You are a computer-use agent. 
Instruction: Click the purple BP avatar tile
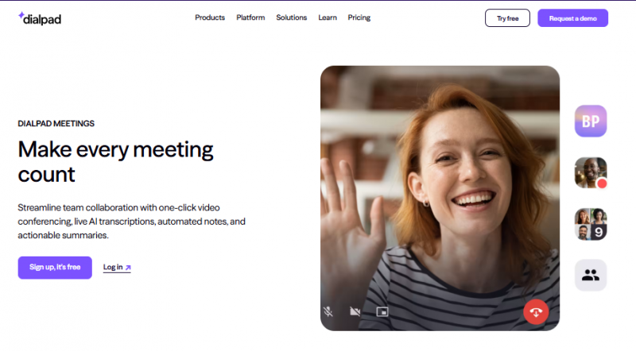[x=590, y=121]
